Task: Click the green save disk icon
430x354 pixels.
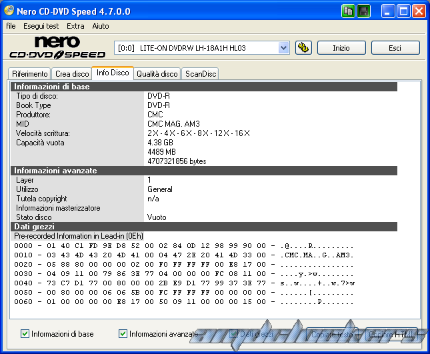Action: [x=364, y=11]
